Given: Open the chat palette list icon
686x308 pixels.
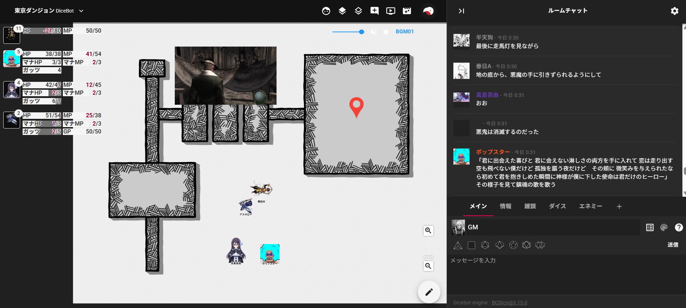Looking at the screenshot, I should point(650,227).
